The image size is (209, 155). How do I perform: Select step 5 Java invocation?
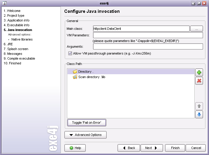tap(18, 30)
